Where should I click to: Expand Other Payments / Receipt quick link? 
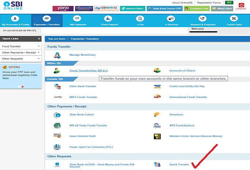coord(21,52)
